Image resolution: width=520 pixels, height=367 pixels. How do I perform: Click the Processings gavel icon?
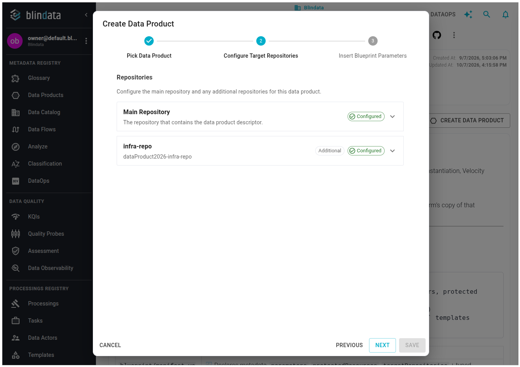pos(16,304)
